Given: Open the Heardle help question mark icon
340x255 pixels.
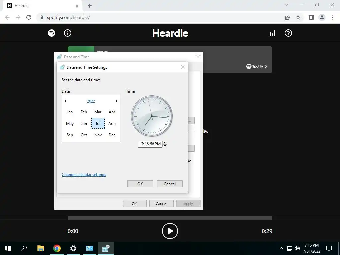Looking at the screenshot, I should pos(288,33).
